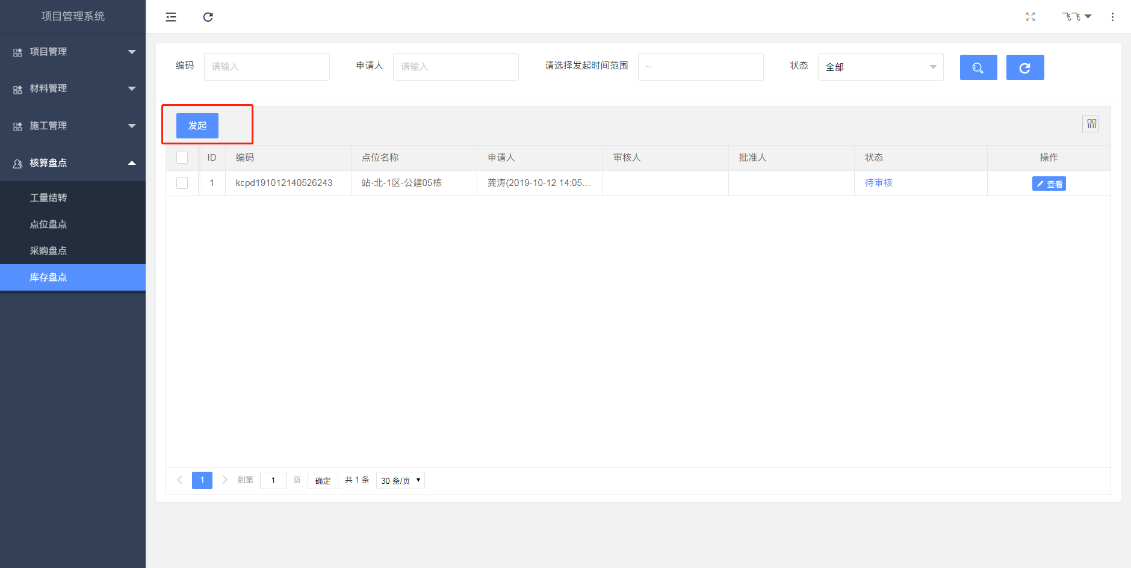Toggle the header select-all checkbox

pos(182,158)
